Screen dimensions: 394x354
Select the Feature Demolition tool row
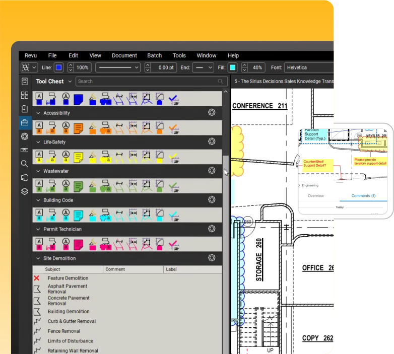pyautogui.click(x=127, y=278)
